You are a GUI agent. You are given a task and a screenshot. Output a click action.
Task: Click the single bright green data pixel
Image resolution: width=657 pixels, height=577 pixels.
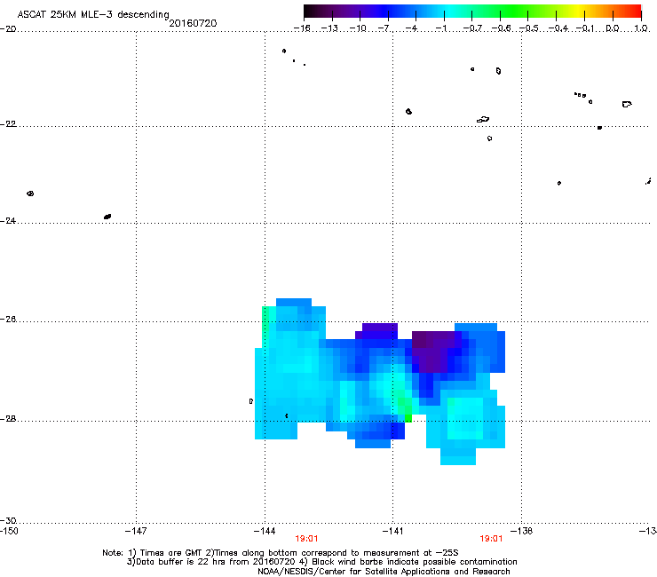pyautogui.click(x=408, y=418)
